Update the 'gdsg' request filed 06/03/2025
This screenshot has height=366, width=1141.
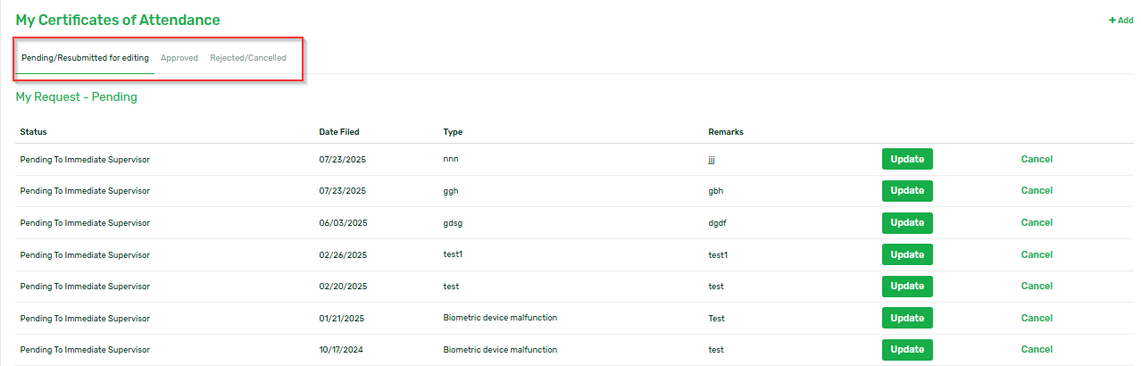(907, 222)
